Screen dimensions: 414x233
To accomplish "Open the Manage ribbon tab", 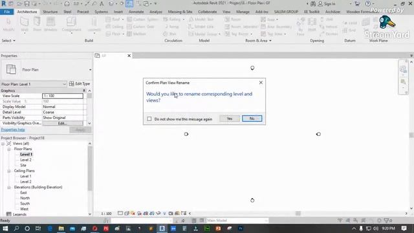I will (243, 12).
